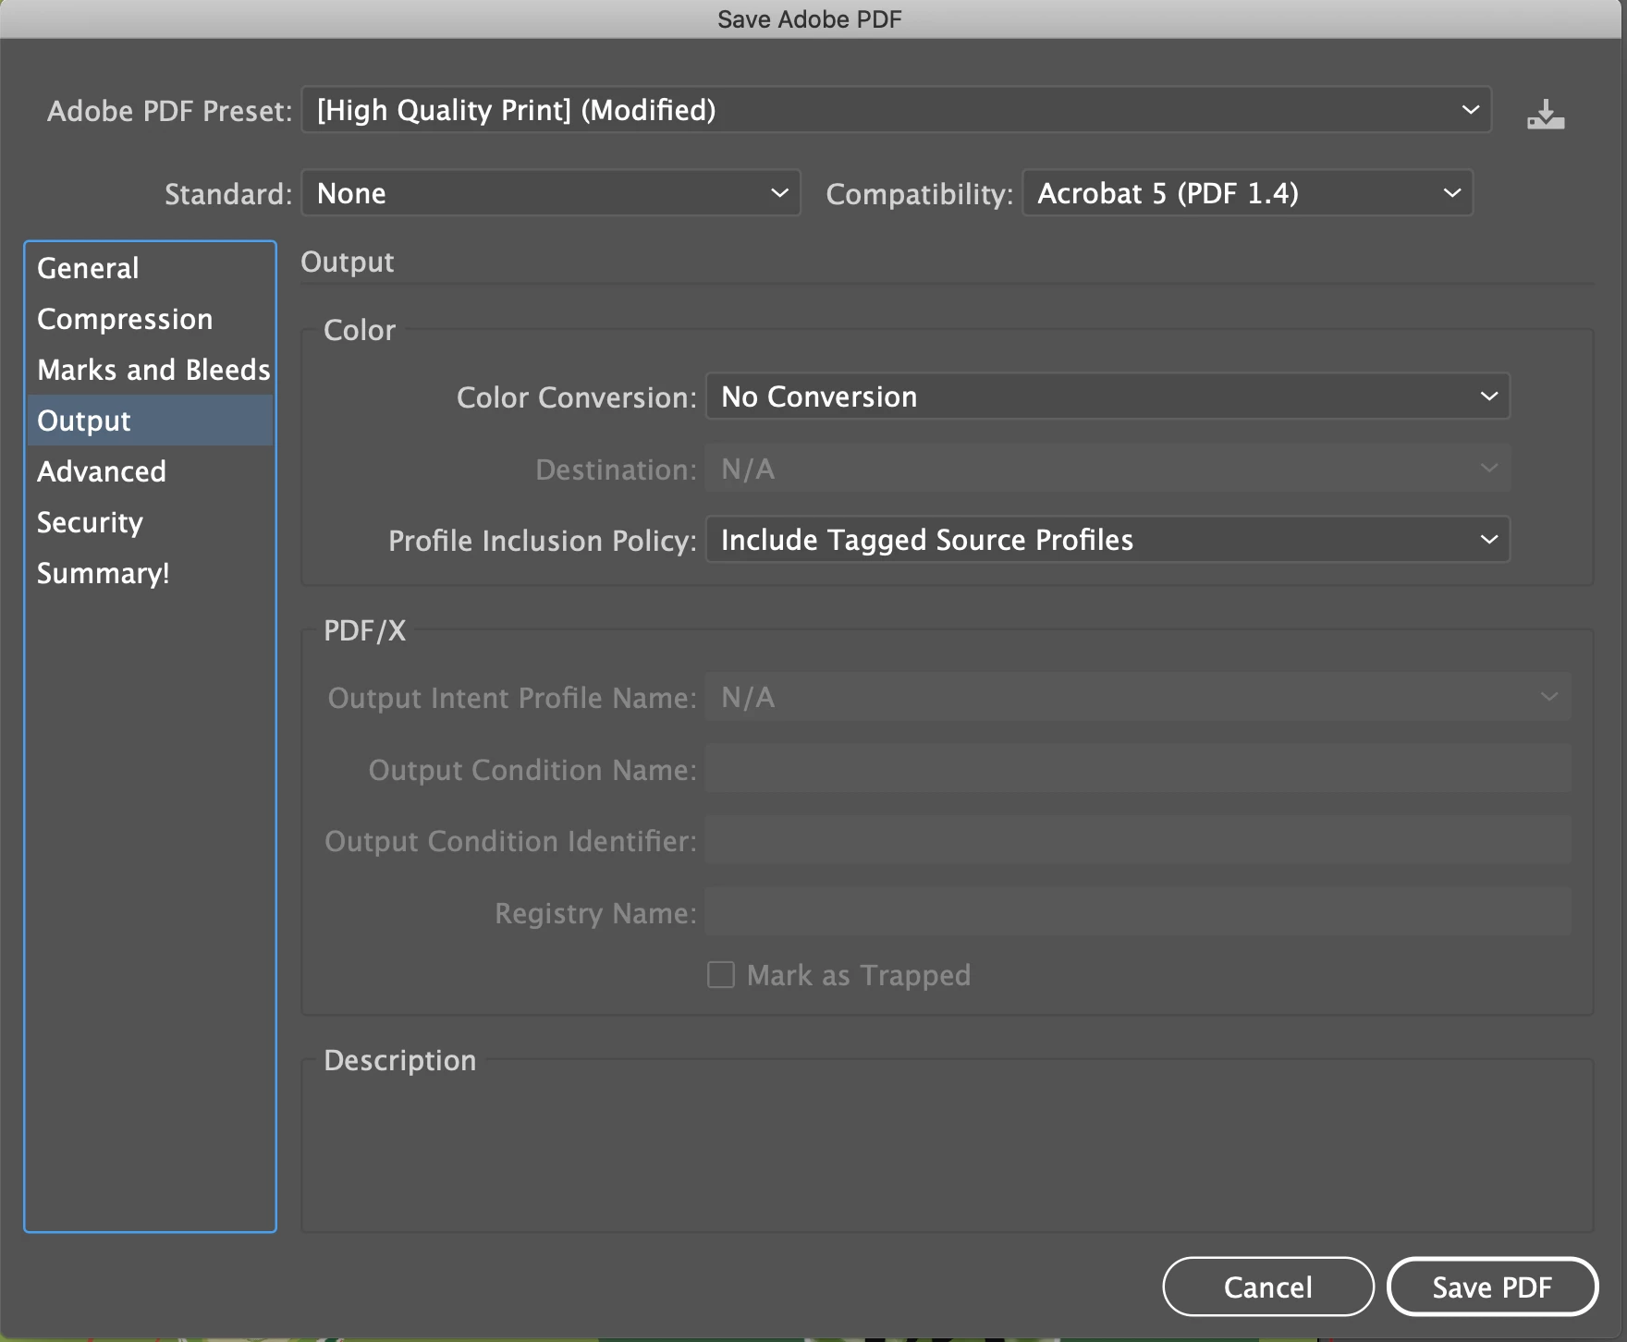
Task: Click the save preset download icon
Action: [x=1546, y=115]
